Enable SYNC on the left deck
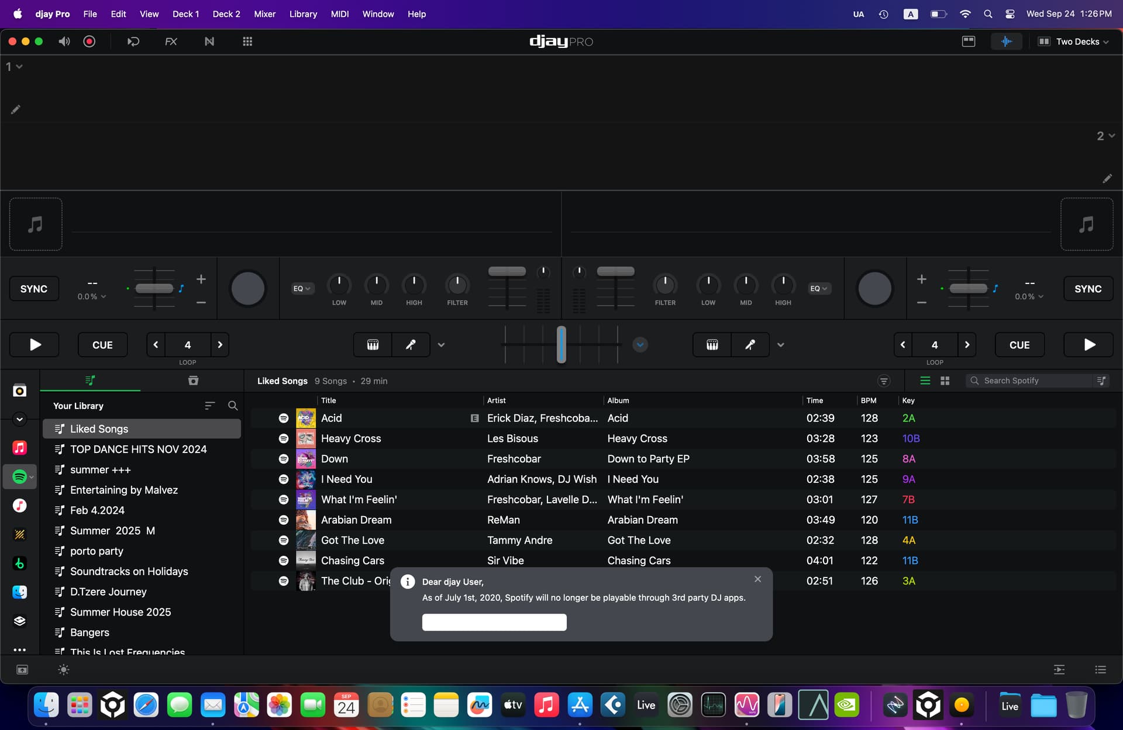This screenshot has width=1123, height=730. (x=33, y=288)
